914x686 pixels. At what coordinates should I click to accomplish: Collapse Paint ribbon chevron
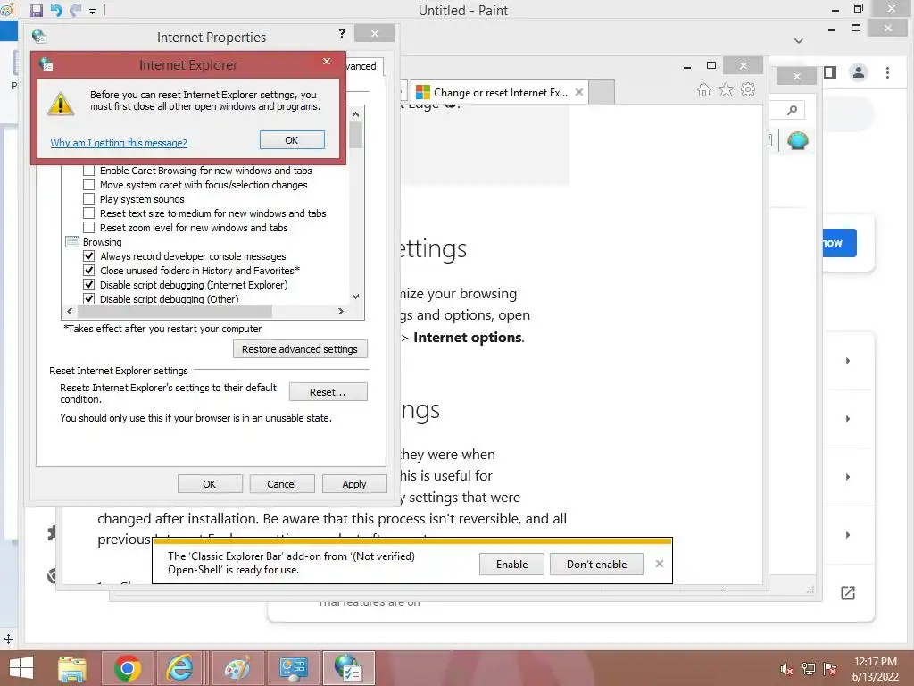coord(799,41)
